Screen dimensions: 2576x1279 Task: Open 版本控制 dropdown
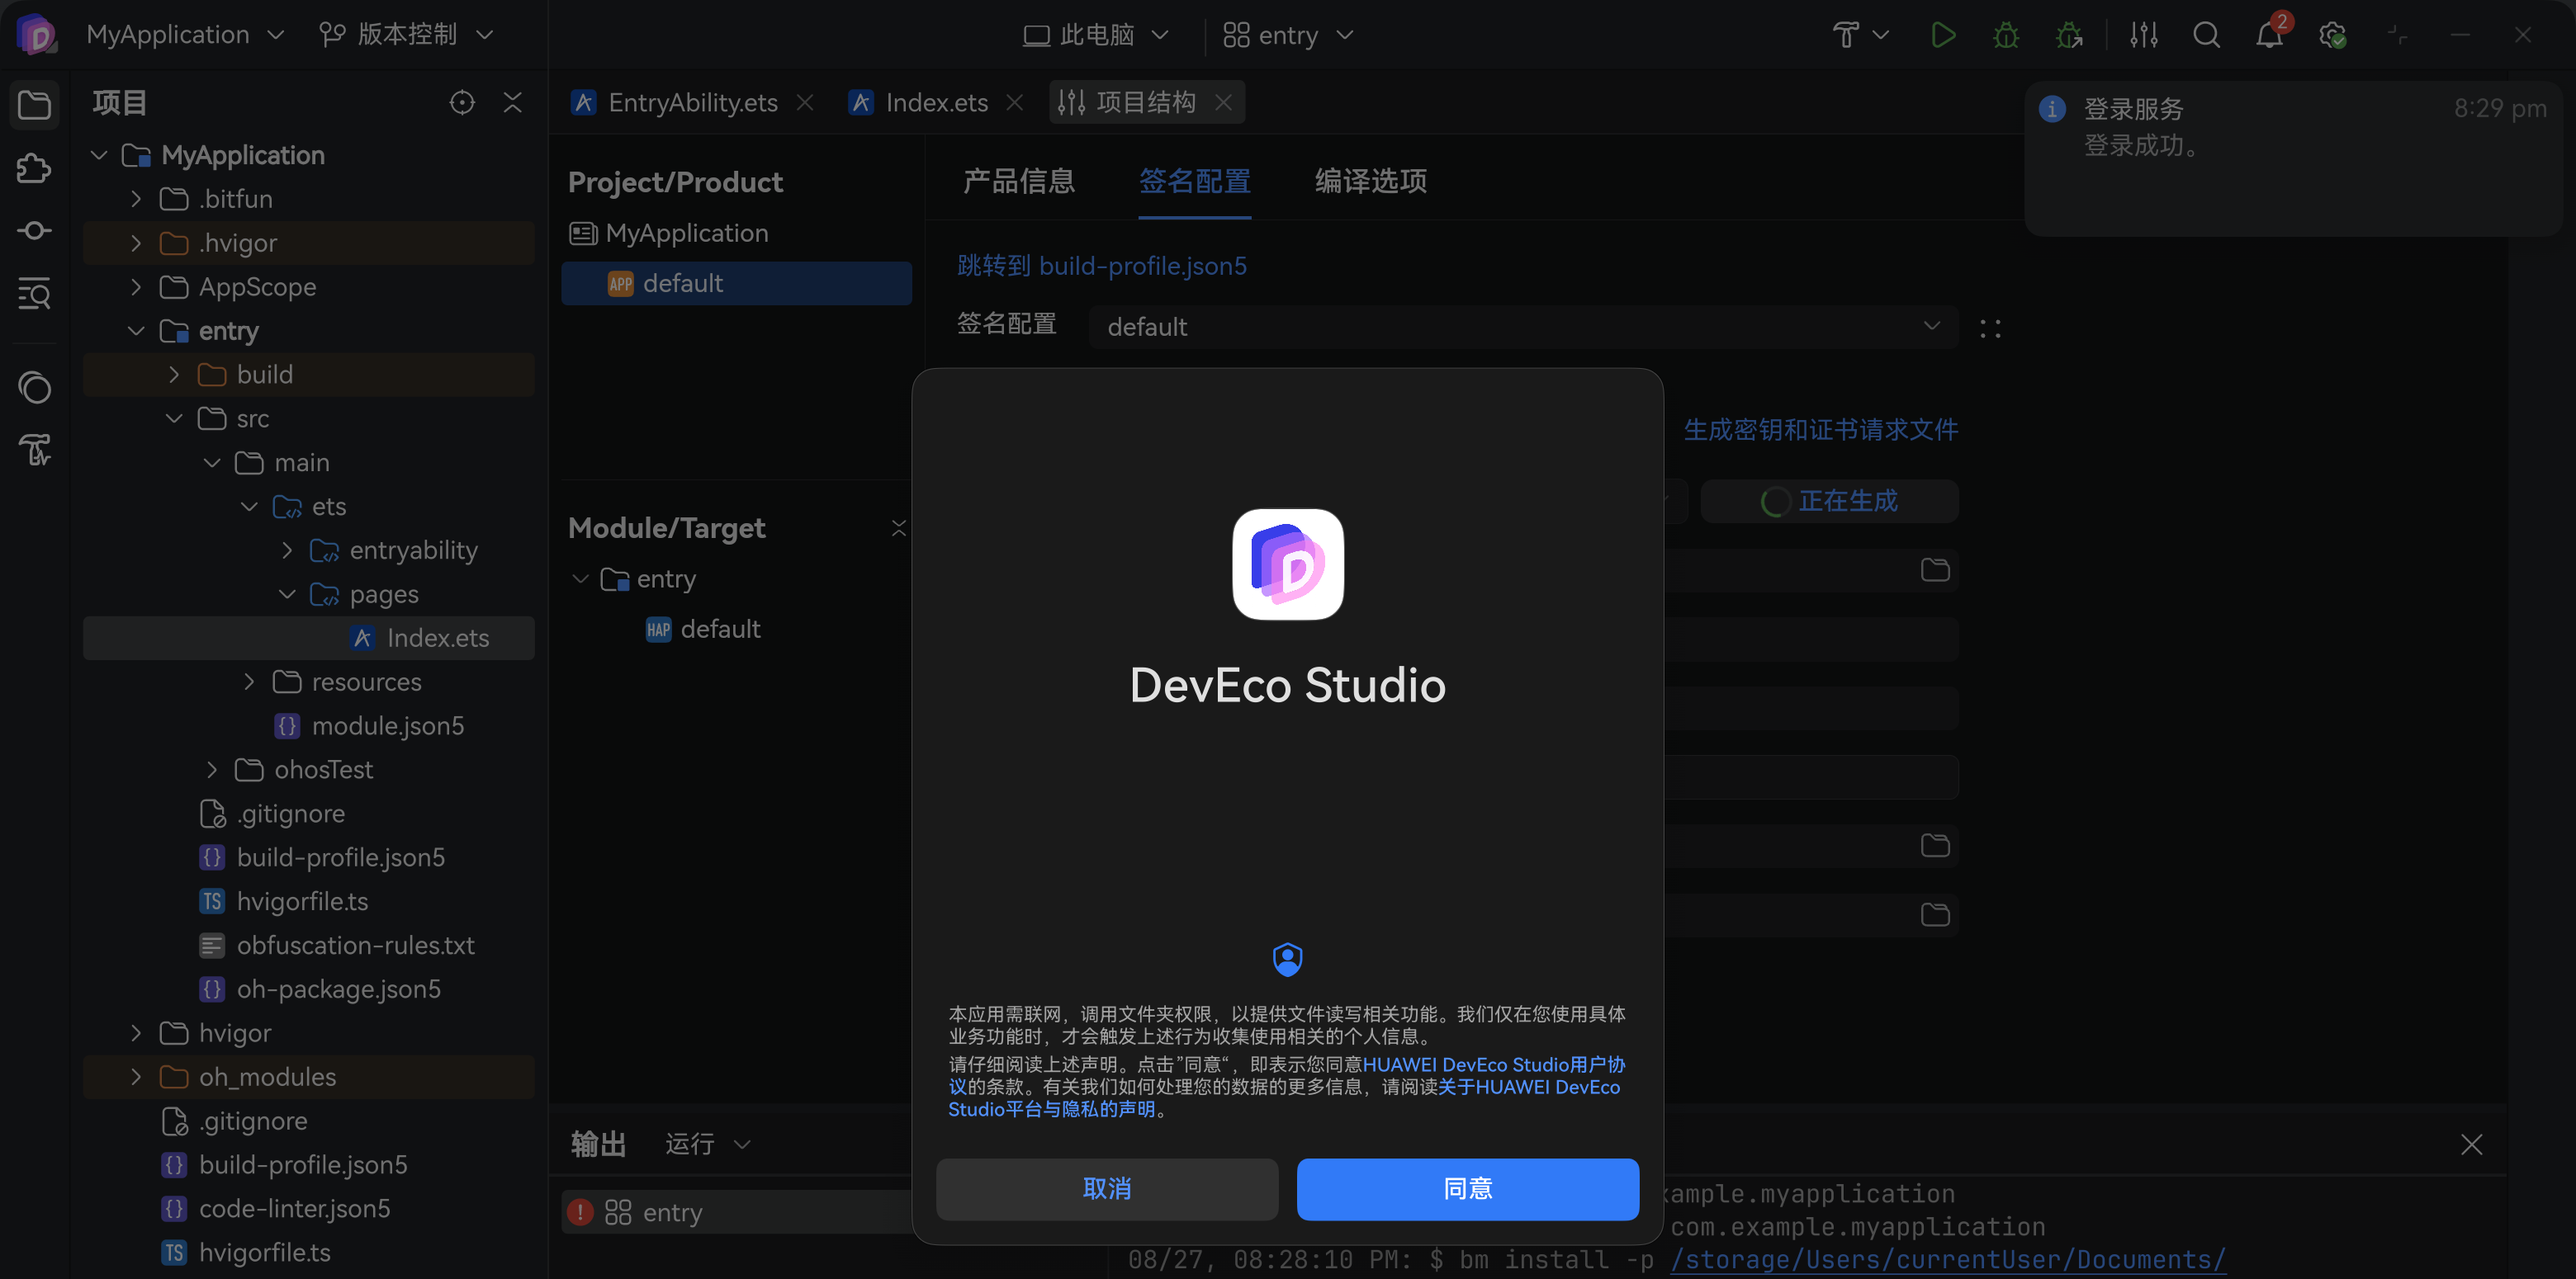click(x=407, y=35)
